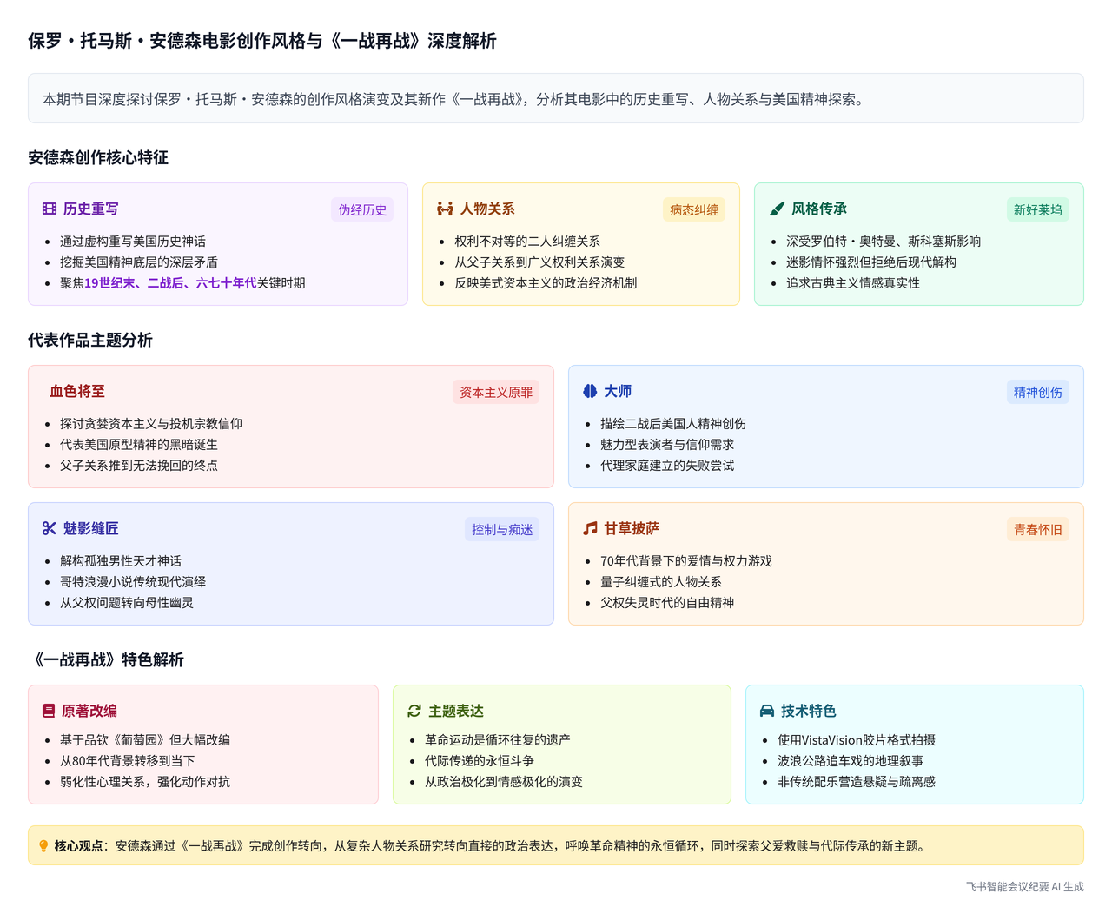Click the 资本主义原罪 tag
This screenshot has width=1112, height=907.
point(496,392)
